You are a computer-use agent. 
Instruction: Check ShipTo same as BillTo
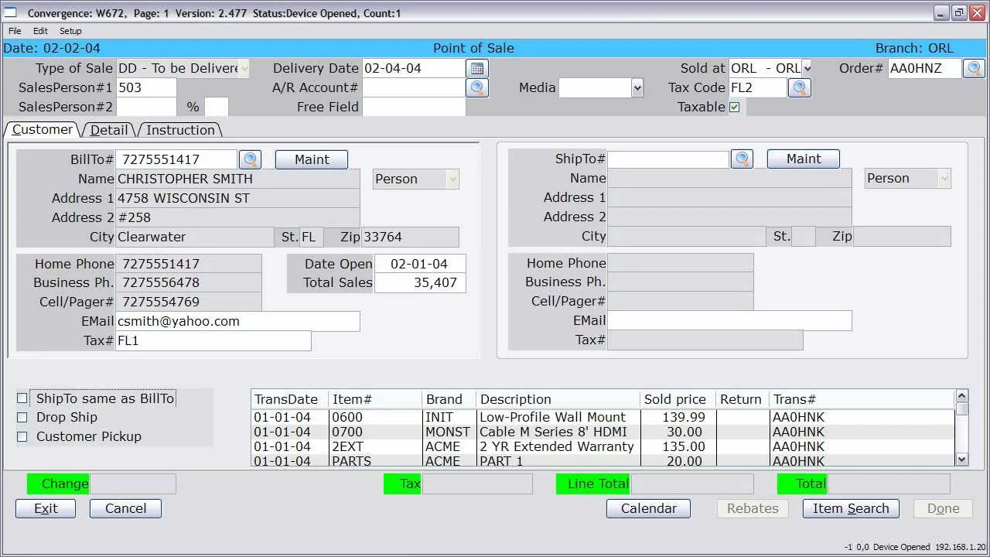(22, 399)
